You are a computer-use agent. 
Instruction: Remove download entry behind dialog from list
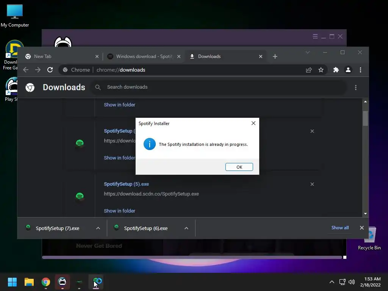[312, 131]
